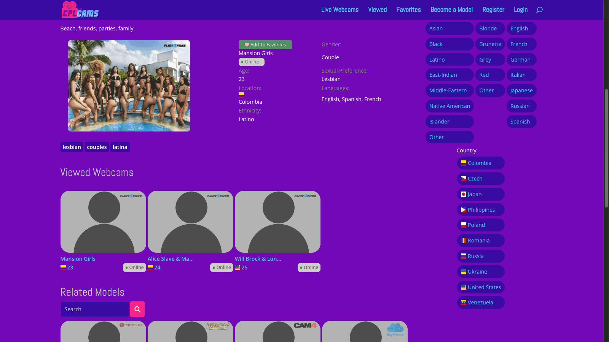The image size is (609, 342).
Task: Choose Poland country filter
Action: (481, 225)
